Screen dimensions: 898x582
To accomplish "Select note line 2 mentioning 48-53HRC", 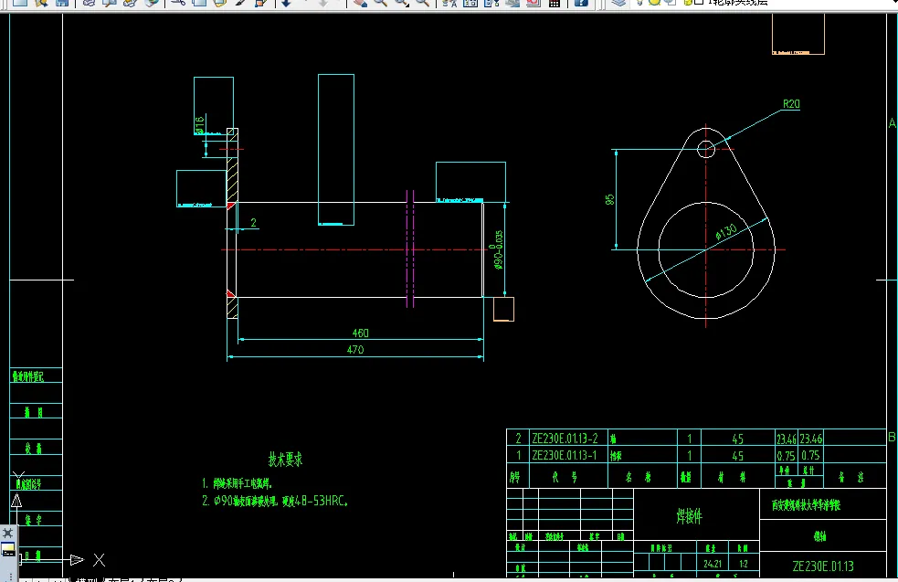I will coord(275,501).
